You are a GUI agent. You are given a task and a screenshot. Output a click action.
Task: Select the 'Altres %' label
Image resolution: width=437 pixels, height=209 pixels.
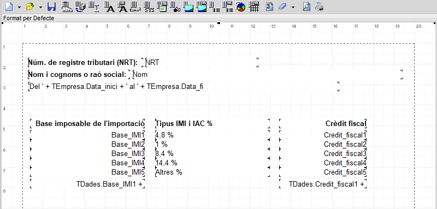pos(212,172)
